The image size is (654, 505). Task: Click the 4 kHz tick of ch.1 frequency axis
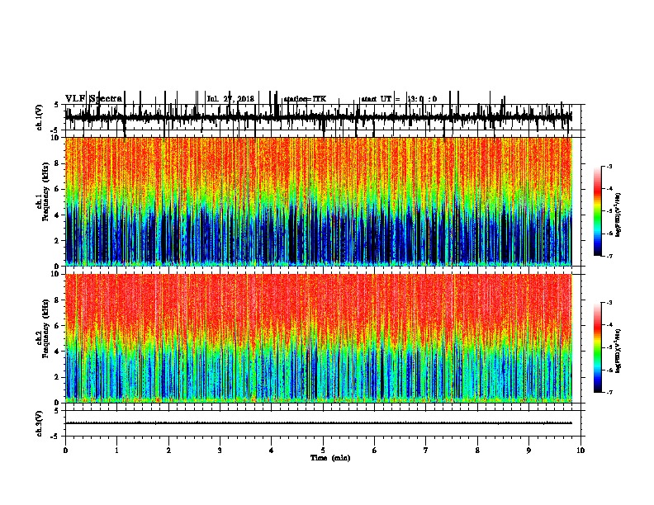click(x=58, y=215)
